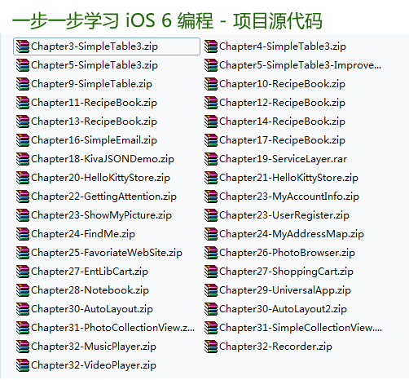Click the archive icon of Chapter25-FavoriateWebSite.zip
The image size is (409, 380).
point(23,253)
